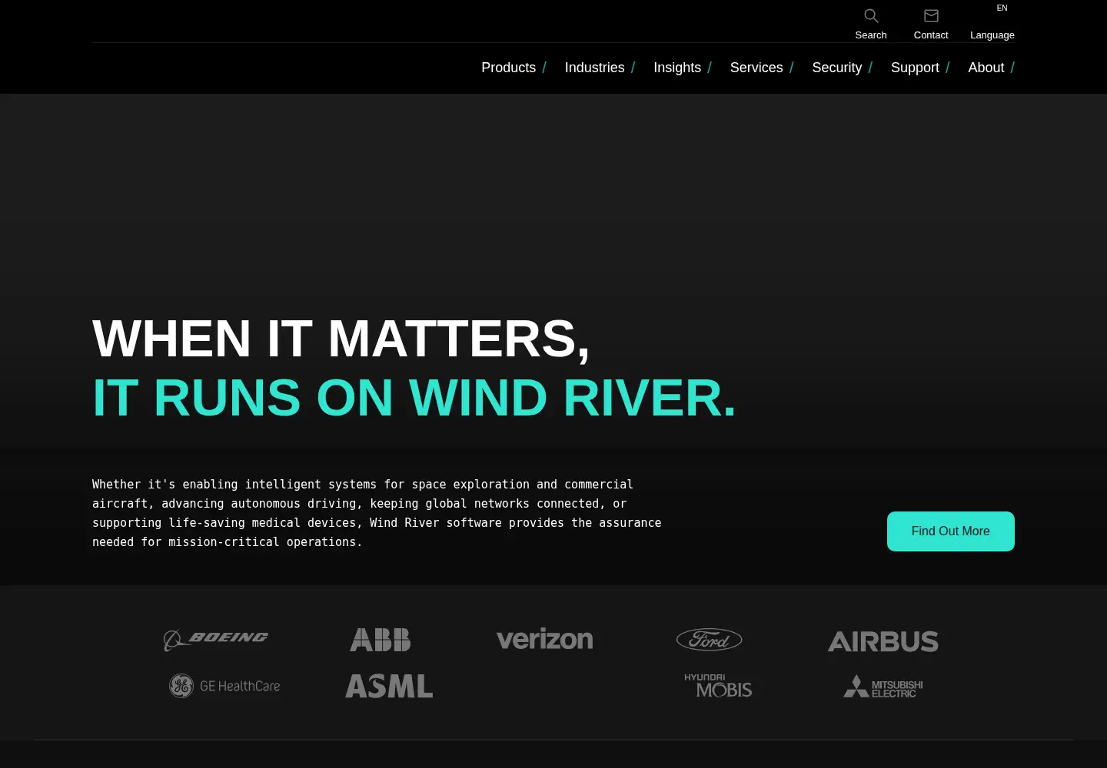The image size is (1107, 768).
Task: Go to the About menu
Action: click(991, 68)
